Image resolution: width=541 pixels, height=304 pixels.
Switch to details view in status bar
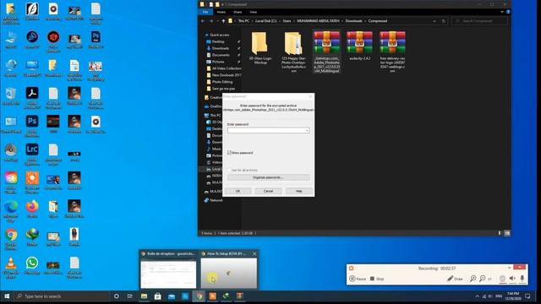(x=500, y=233)
